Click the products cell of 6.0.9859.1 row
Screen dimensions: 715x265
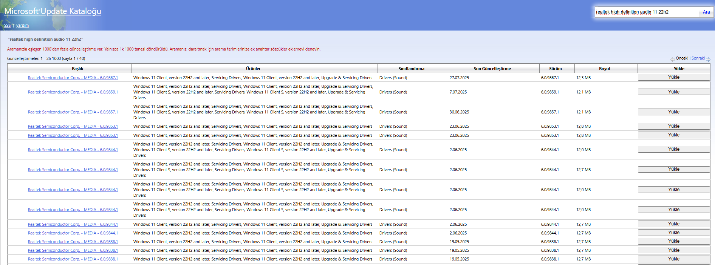tap(255, 92)
